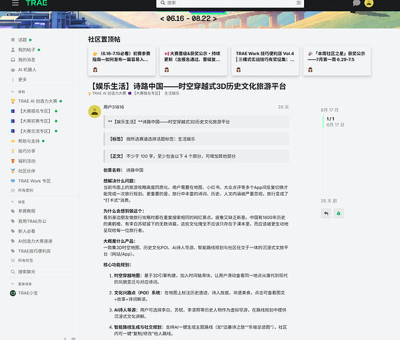
Task: Open the user avatar menu
Action: point(369,3)
